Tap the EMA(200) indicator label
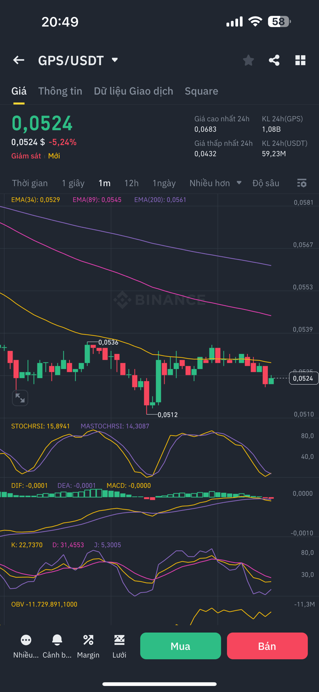This screenshot has height=692, width=319. [x=160, y=200]
